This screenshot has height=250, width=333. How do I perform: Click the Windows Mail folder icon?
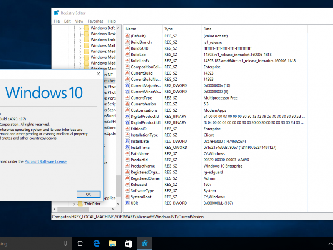87,45
